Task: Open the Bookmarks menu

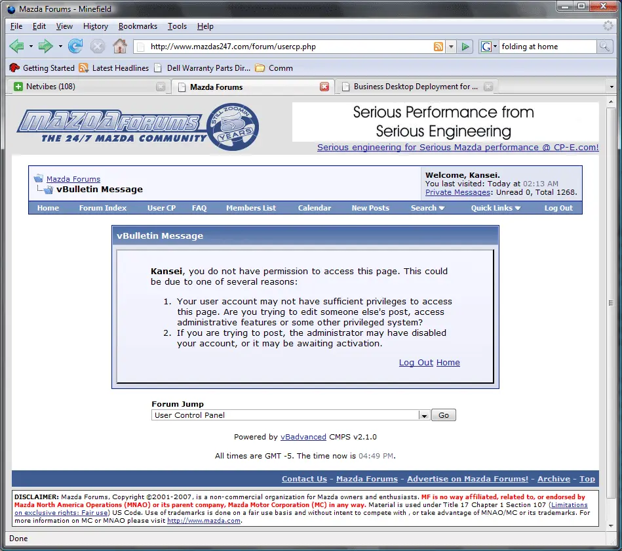Action: 138,26
